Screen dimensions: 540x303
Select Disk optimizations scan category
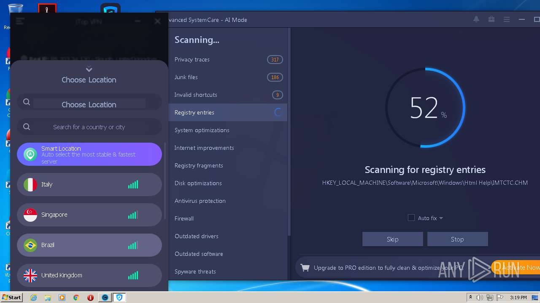[x=228, y=183]
